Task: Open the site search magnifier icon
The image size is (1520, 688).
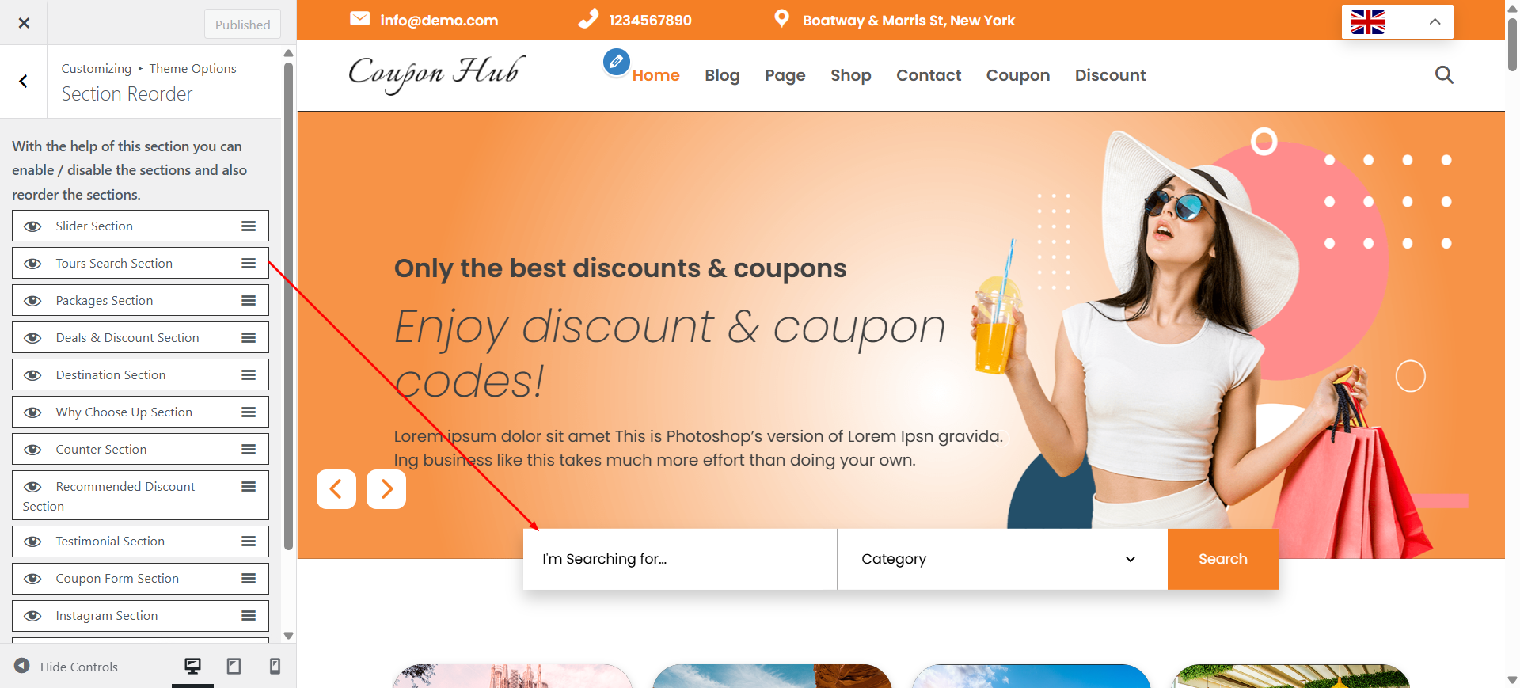Action: pos(1444,75)
